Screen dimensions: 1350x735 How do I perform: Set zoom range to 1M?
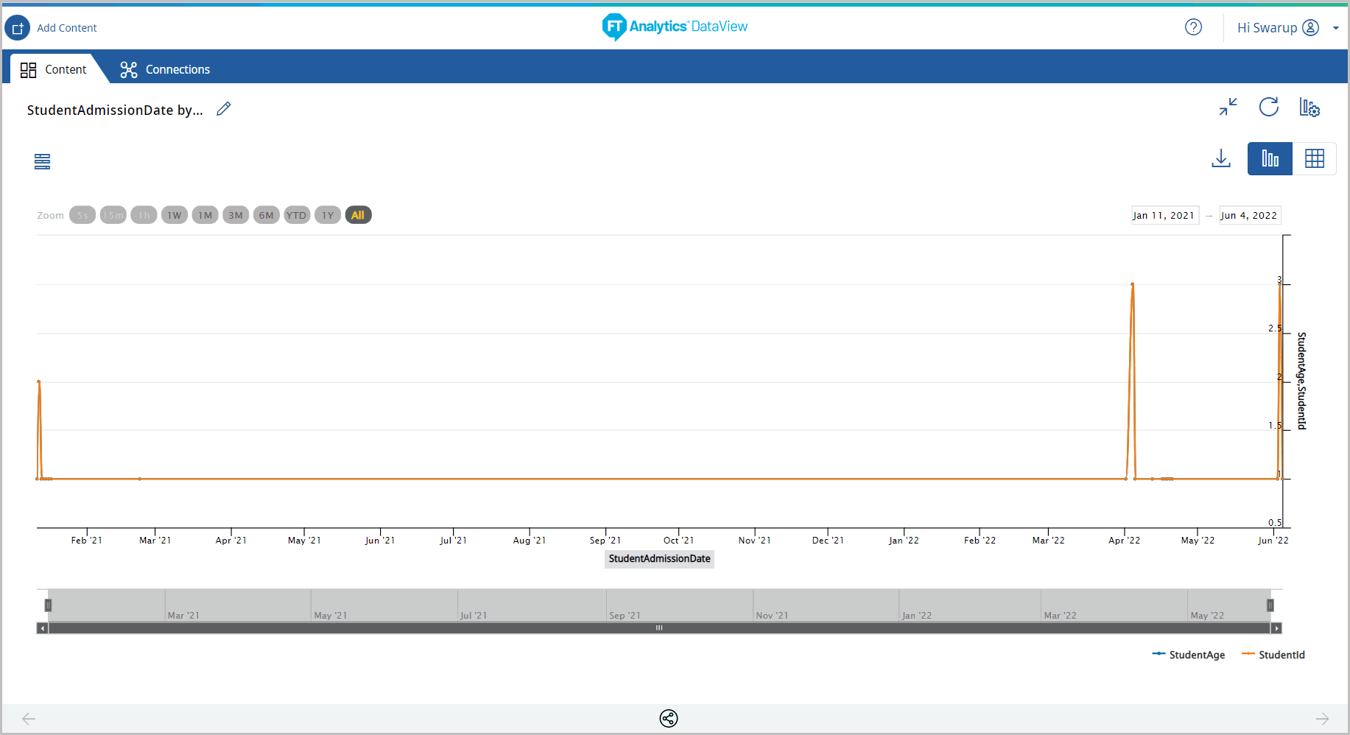coord(205,215)
